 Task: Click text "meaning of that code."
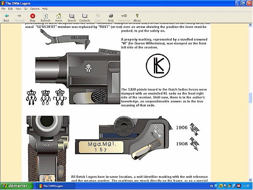[138, 105]
